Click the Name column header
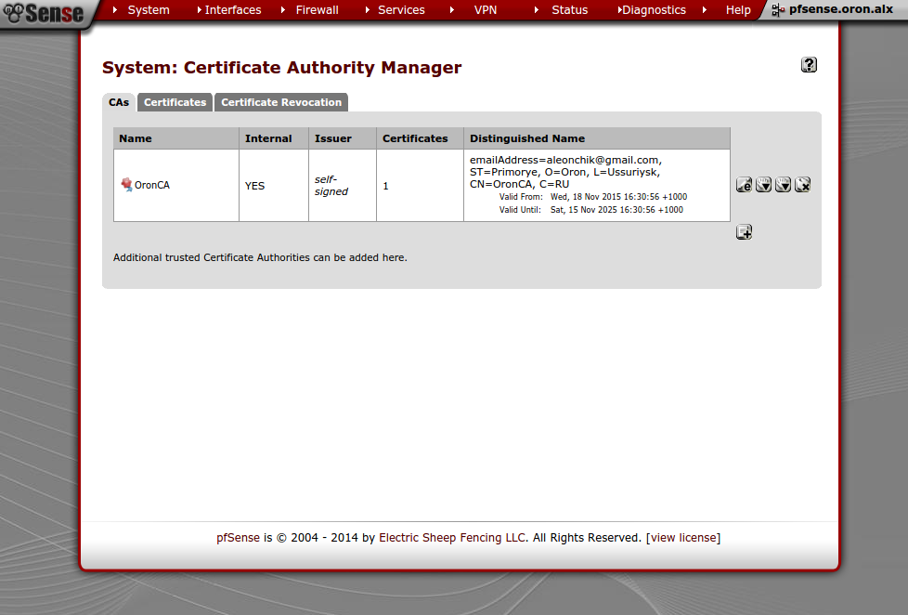This screenshot has height=615, width=908. 176,138
